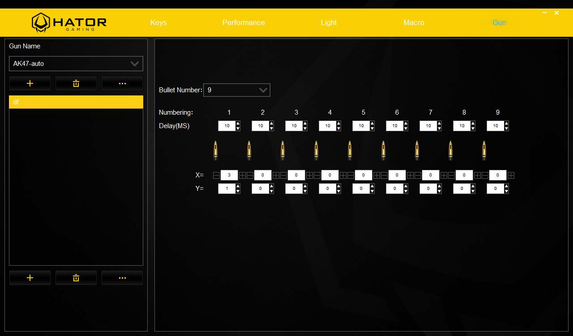Image resolution: width=573 pixels, height=336 pixels.
Task: Focus the X input field for bullet 4
Action: coord(330,175)
